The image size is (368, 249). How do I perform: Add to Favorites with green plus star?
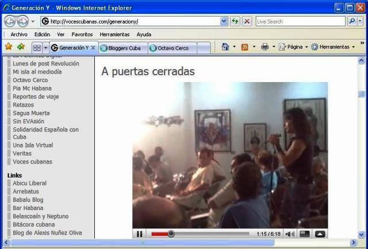(x=21, y=46)
